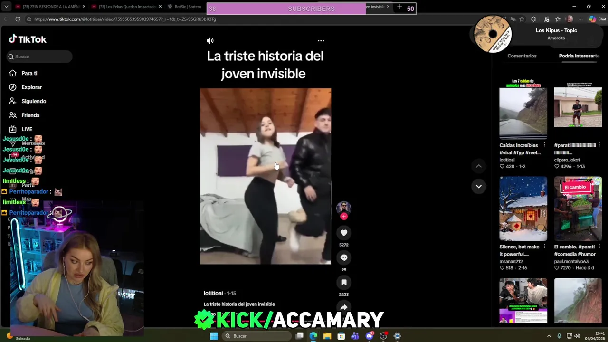608x342 pixels.
Task: Open taskbar volume control
Action: (577, 336)
